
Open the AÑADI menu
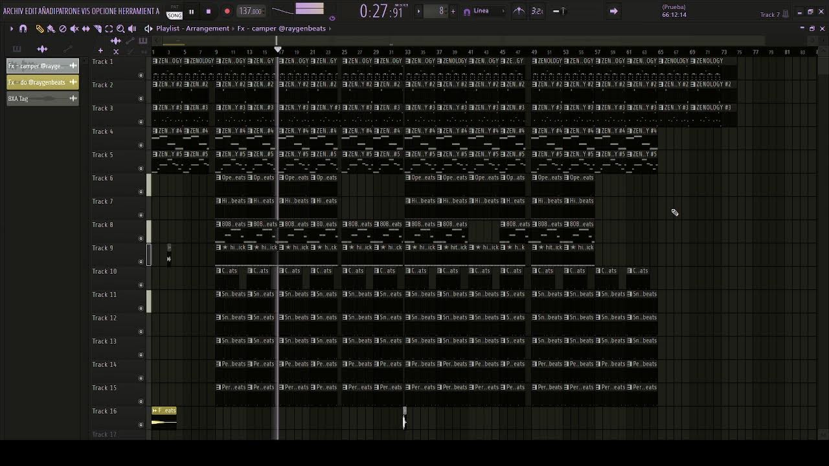tap(47, 11)
